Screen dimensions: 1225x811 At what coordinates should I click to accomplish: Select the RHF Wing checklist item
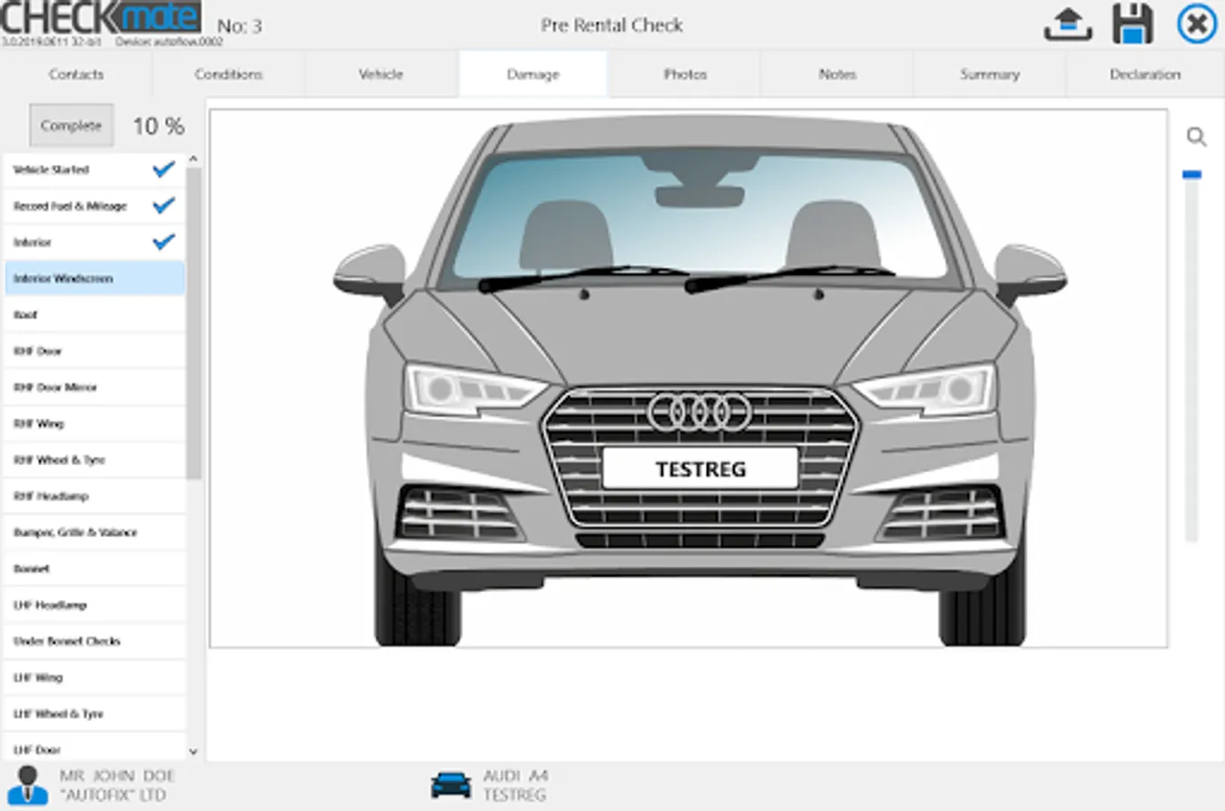pos(95,424)
